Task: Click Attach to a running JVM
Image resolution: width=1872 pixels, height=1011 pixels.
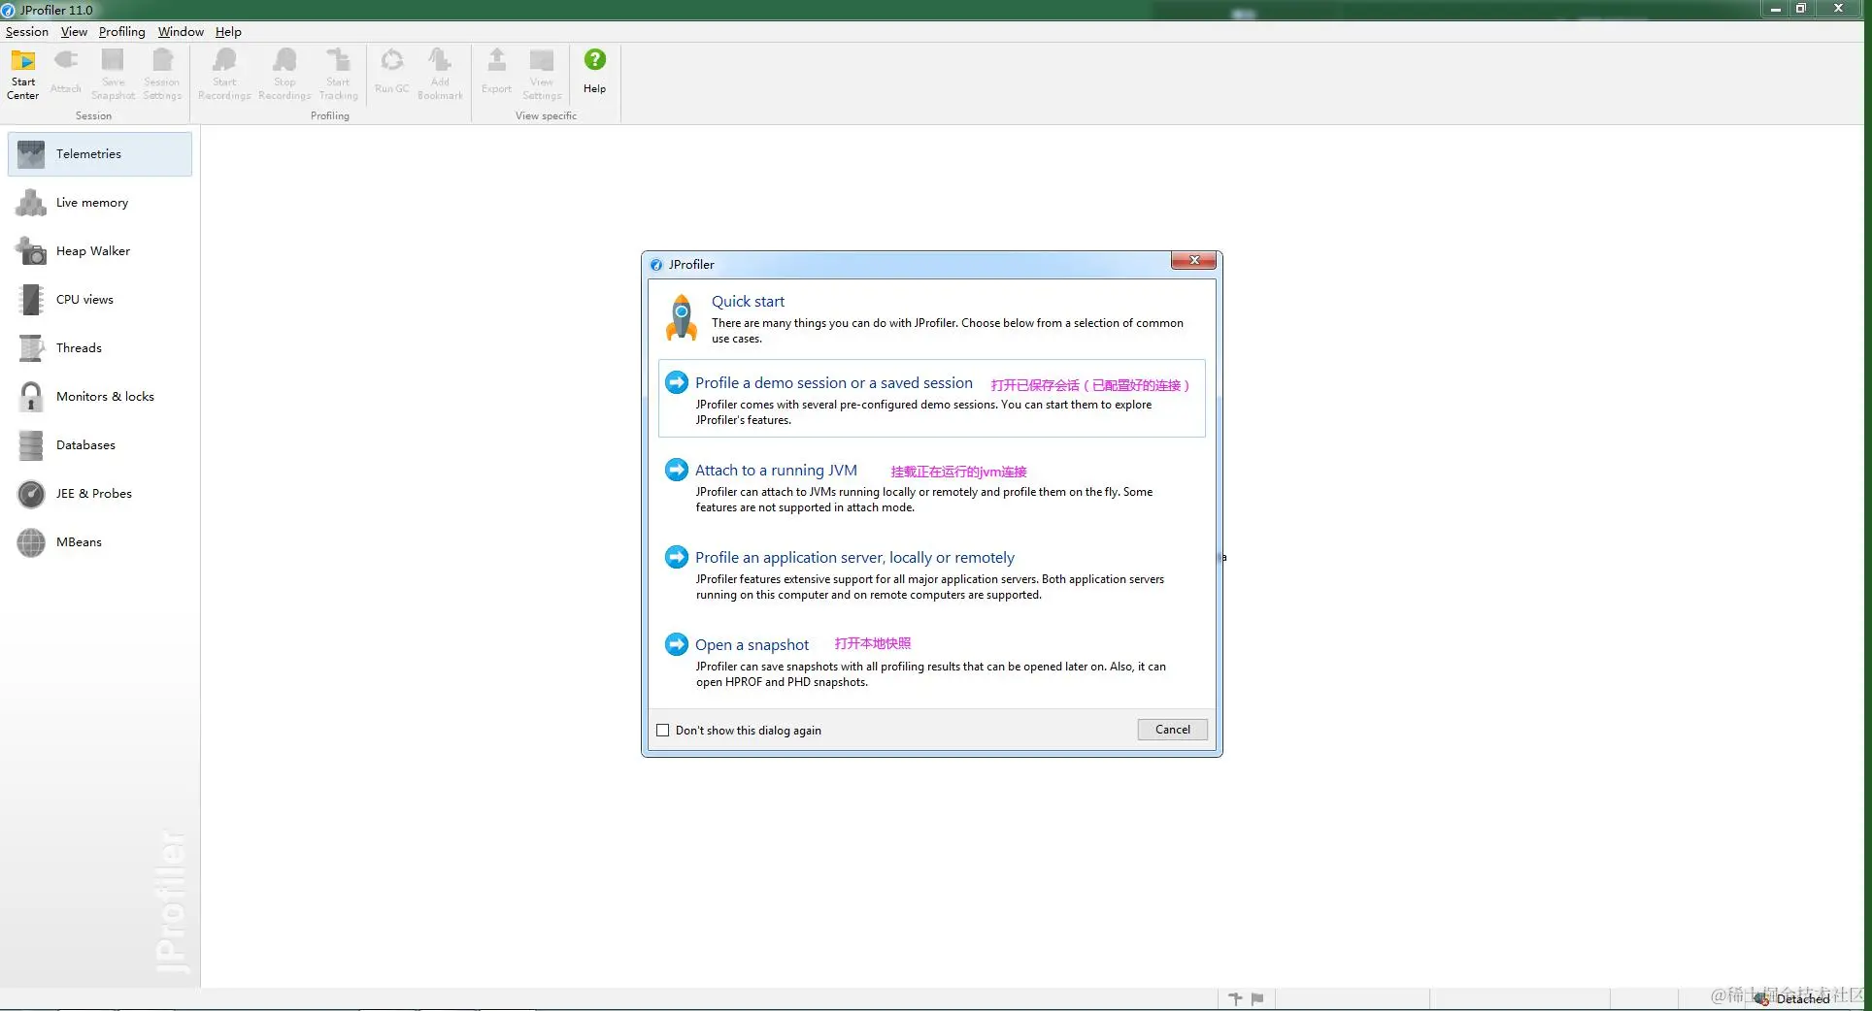Action: click(776, 471)
